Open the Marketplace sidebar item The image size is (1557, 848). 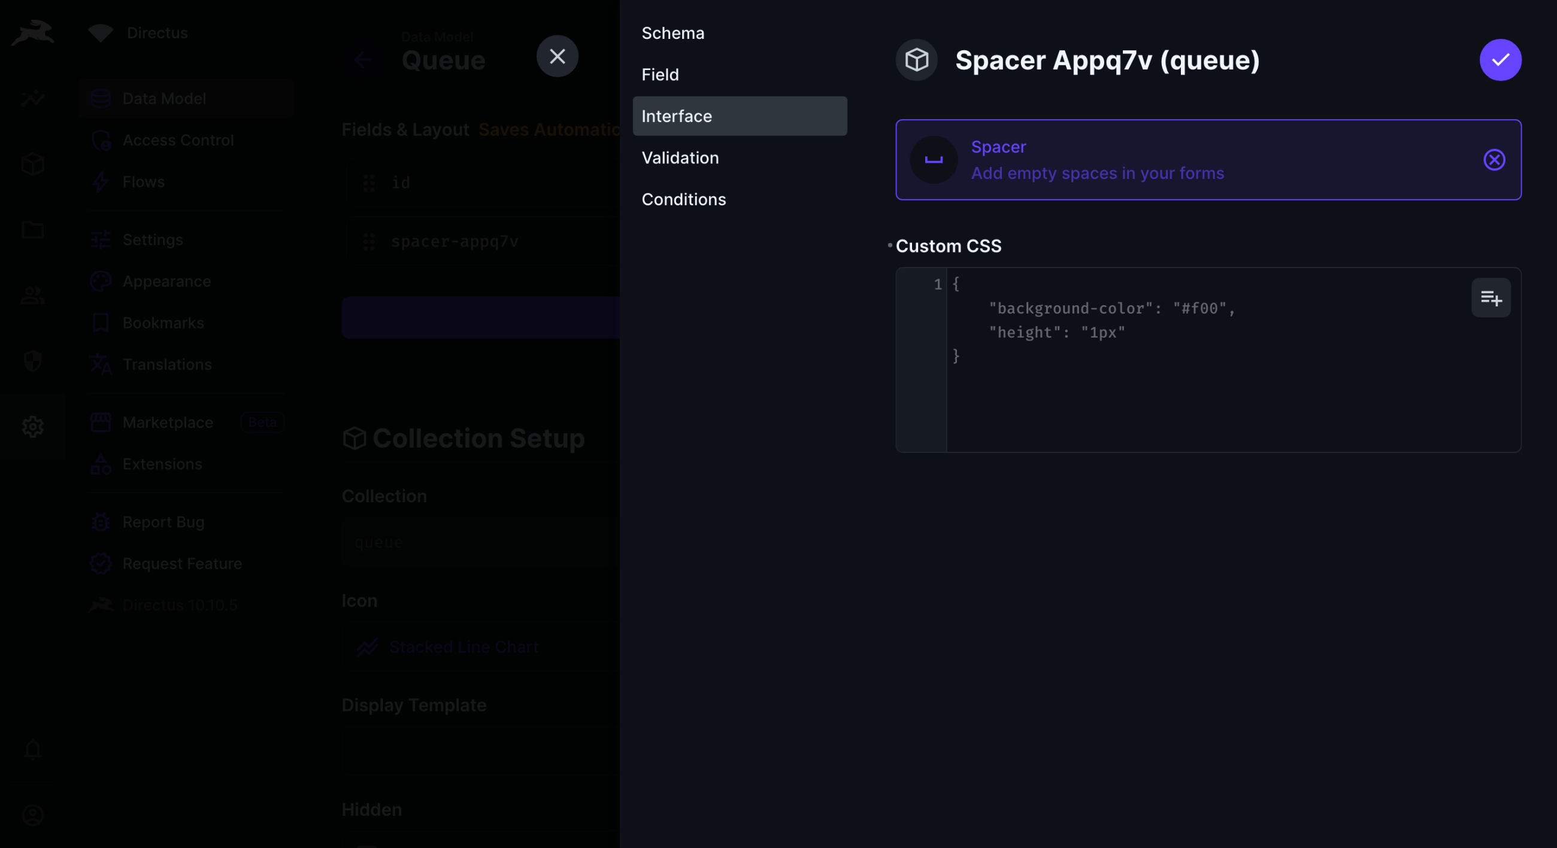[x=168, y=422]
